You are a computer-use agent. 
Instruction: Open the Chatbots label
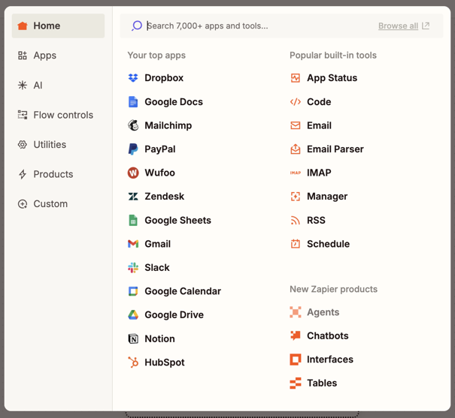tap(328, 335)
